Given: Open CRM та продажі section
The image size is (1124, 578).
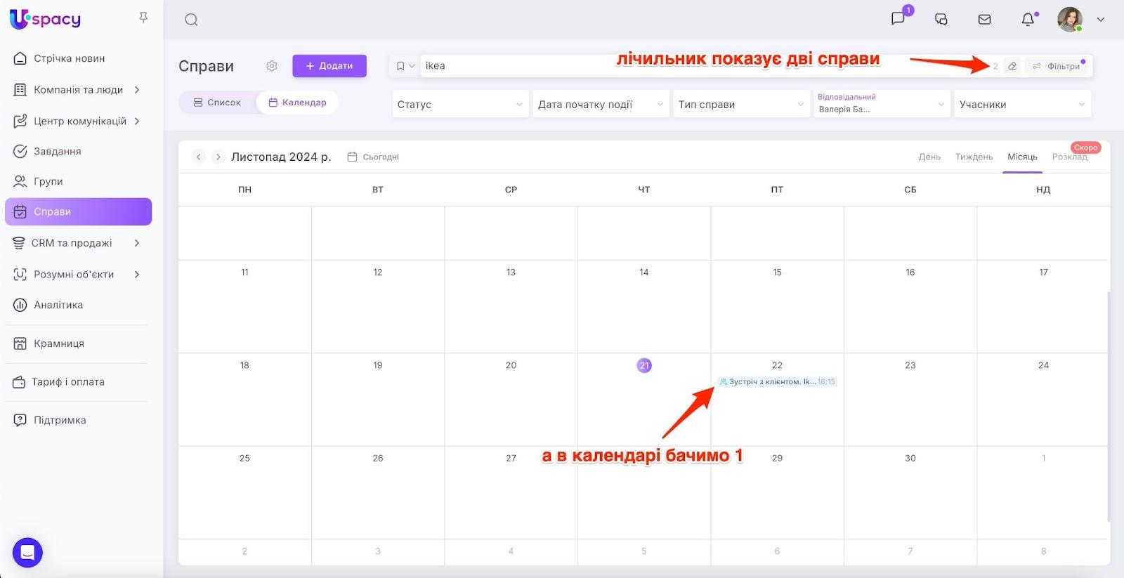Looking at the screenshot, I should tap(72, 243).
